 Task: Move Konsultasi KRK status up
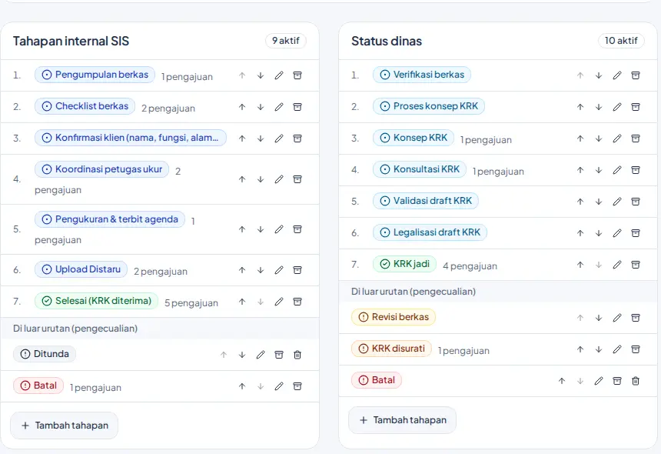[580, 170]
